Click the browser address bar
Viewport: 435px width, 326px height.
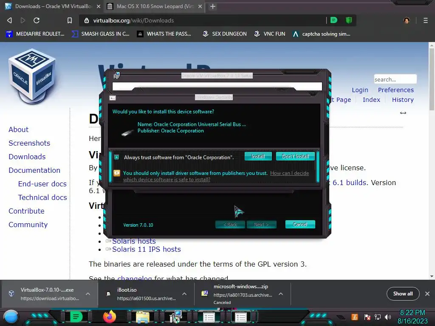[x=203, y=20]
